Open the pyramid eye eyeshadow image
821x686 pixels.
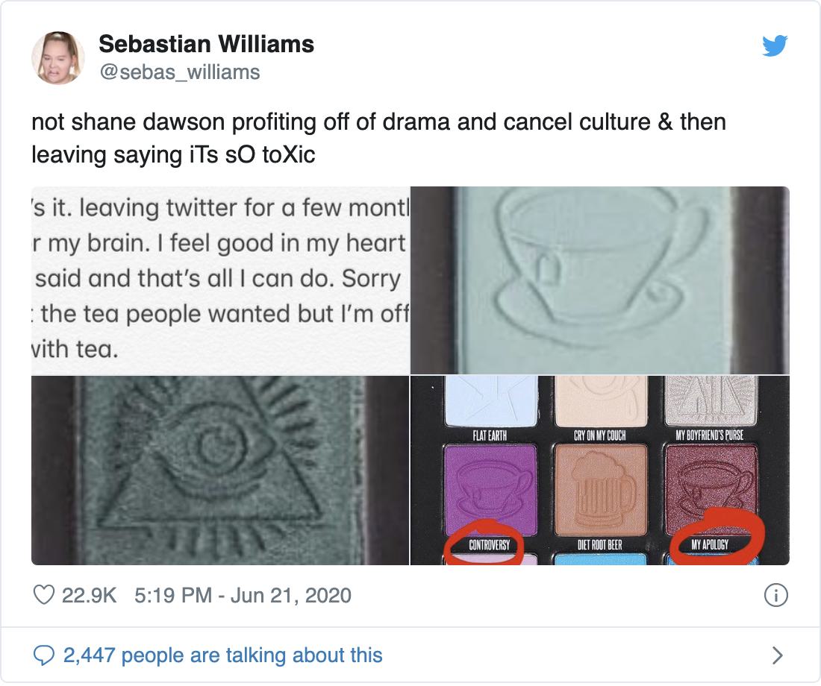point(220,470)
